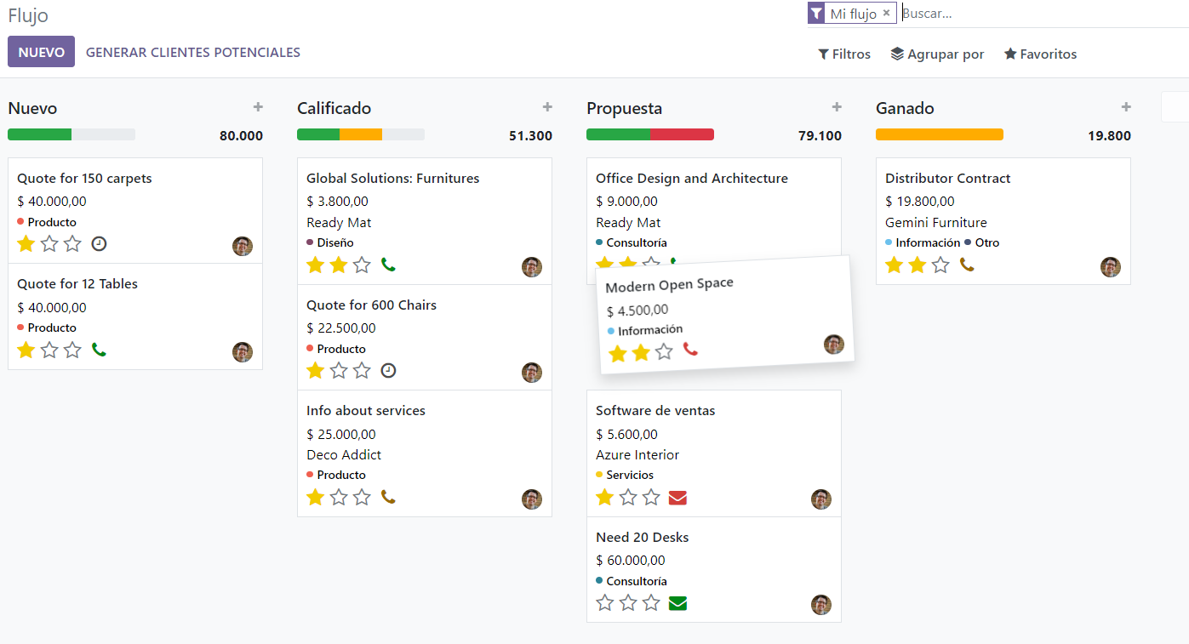1189x644 pixels.
Task: Click the plus icon in the Propuesta column
Action: 837,107
